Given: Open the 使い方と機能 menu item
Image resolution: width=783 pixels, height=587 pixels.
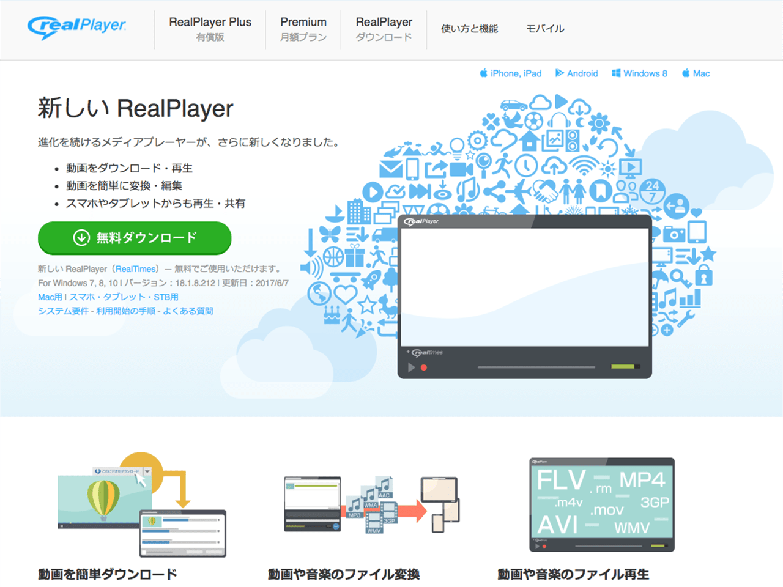Looking at the screenshot, I should [470, 29].
